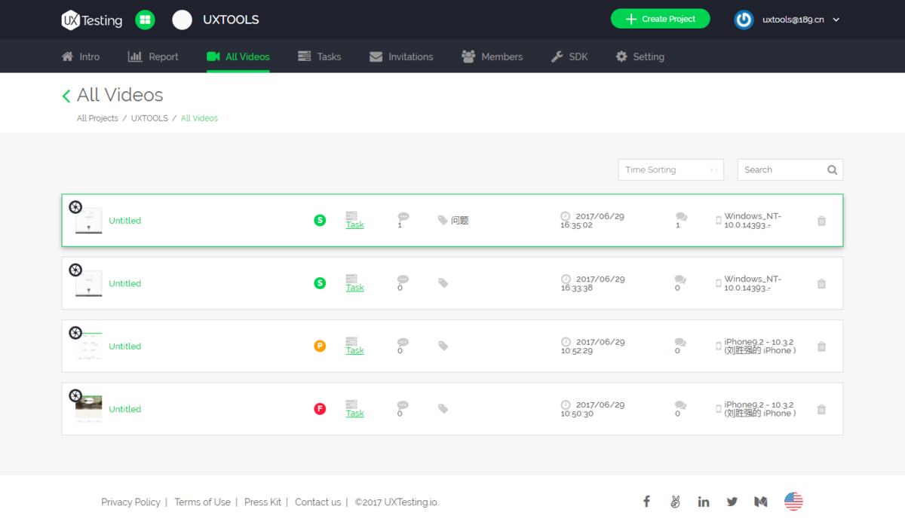The width and height of the screenshot is (905, 528).
Task: Delete the 10:52:29 video via trash icon
Action: [821, 346]
